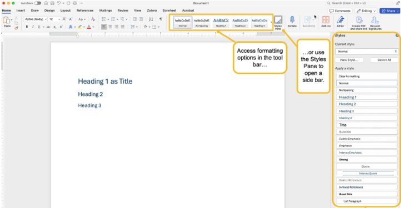The image size is (401, 208).
Task: Click the Clear Formatting icon in ribbon
Action: [x=93, y=19]
